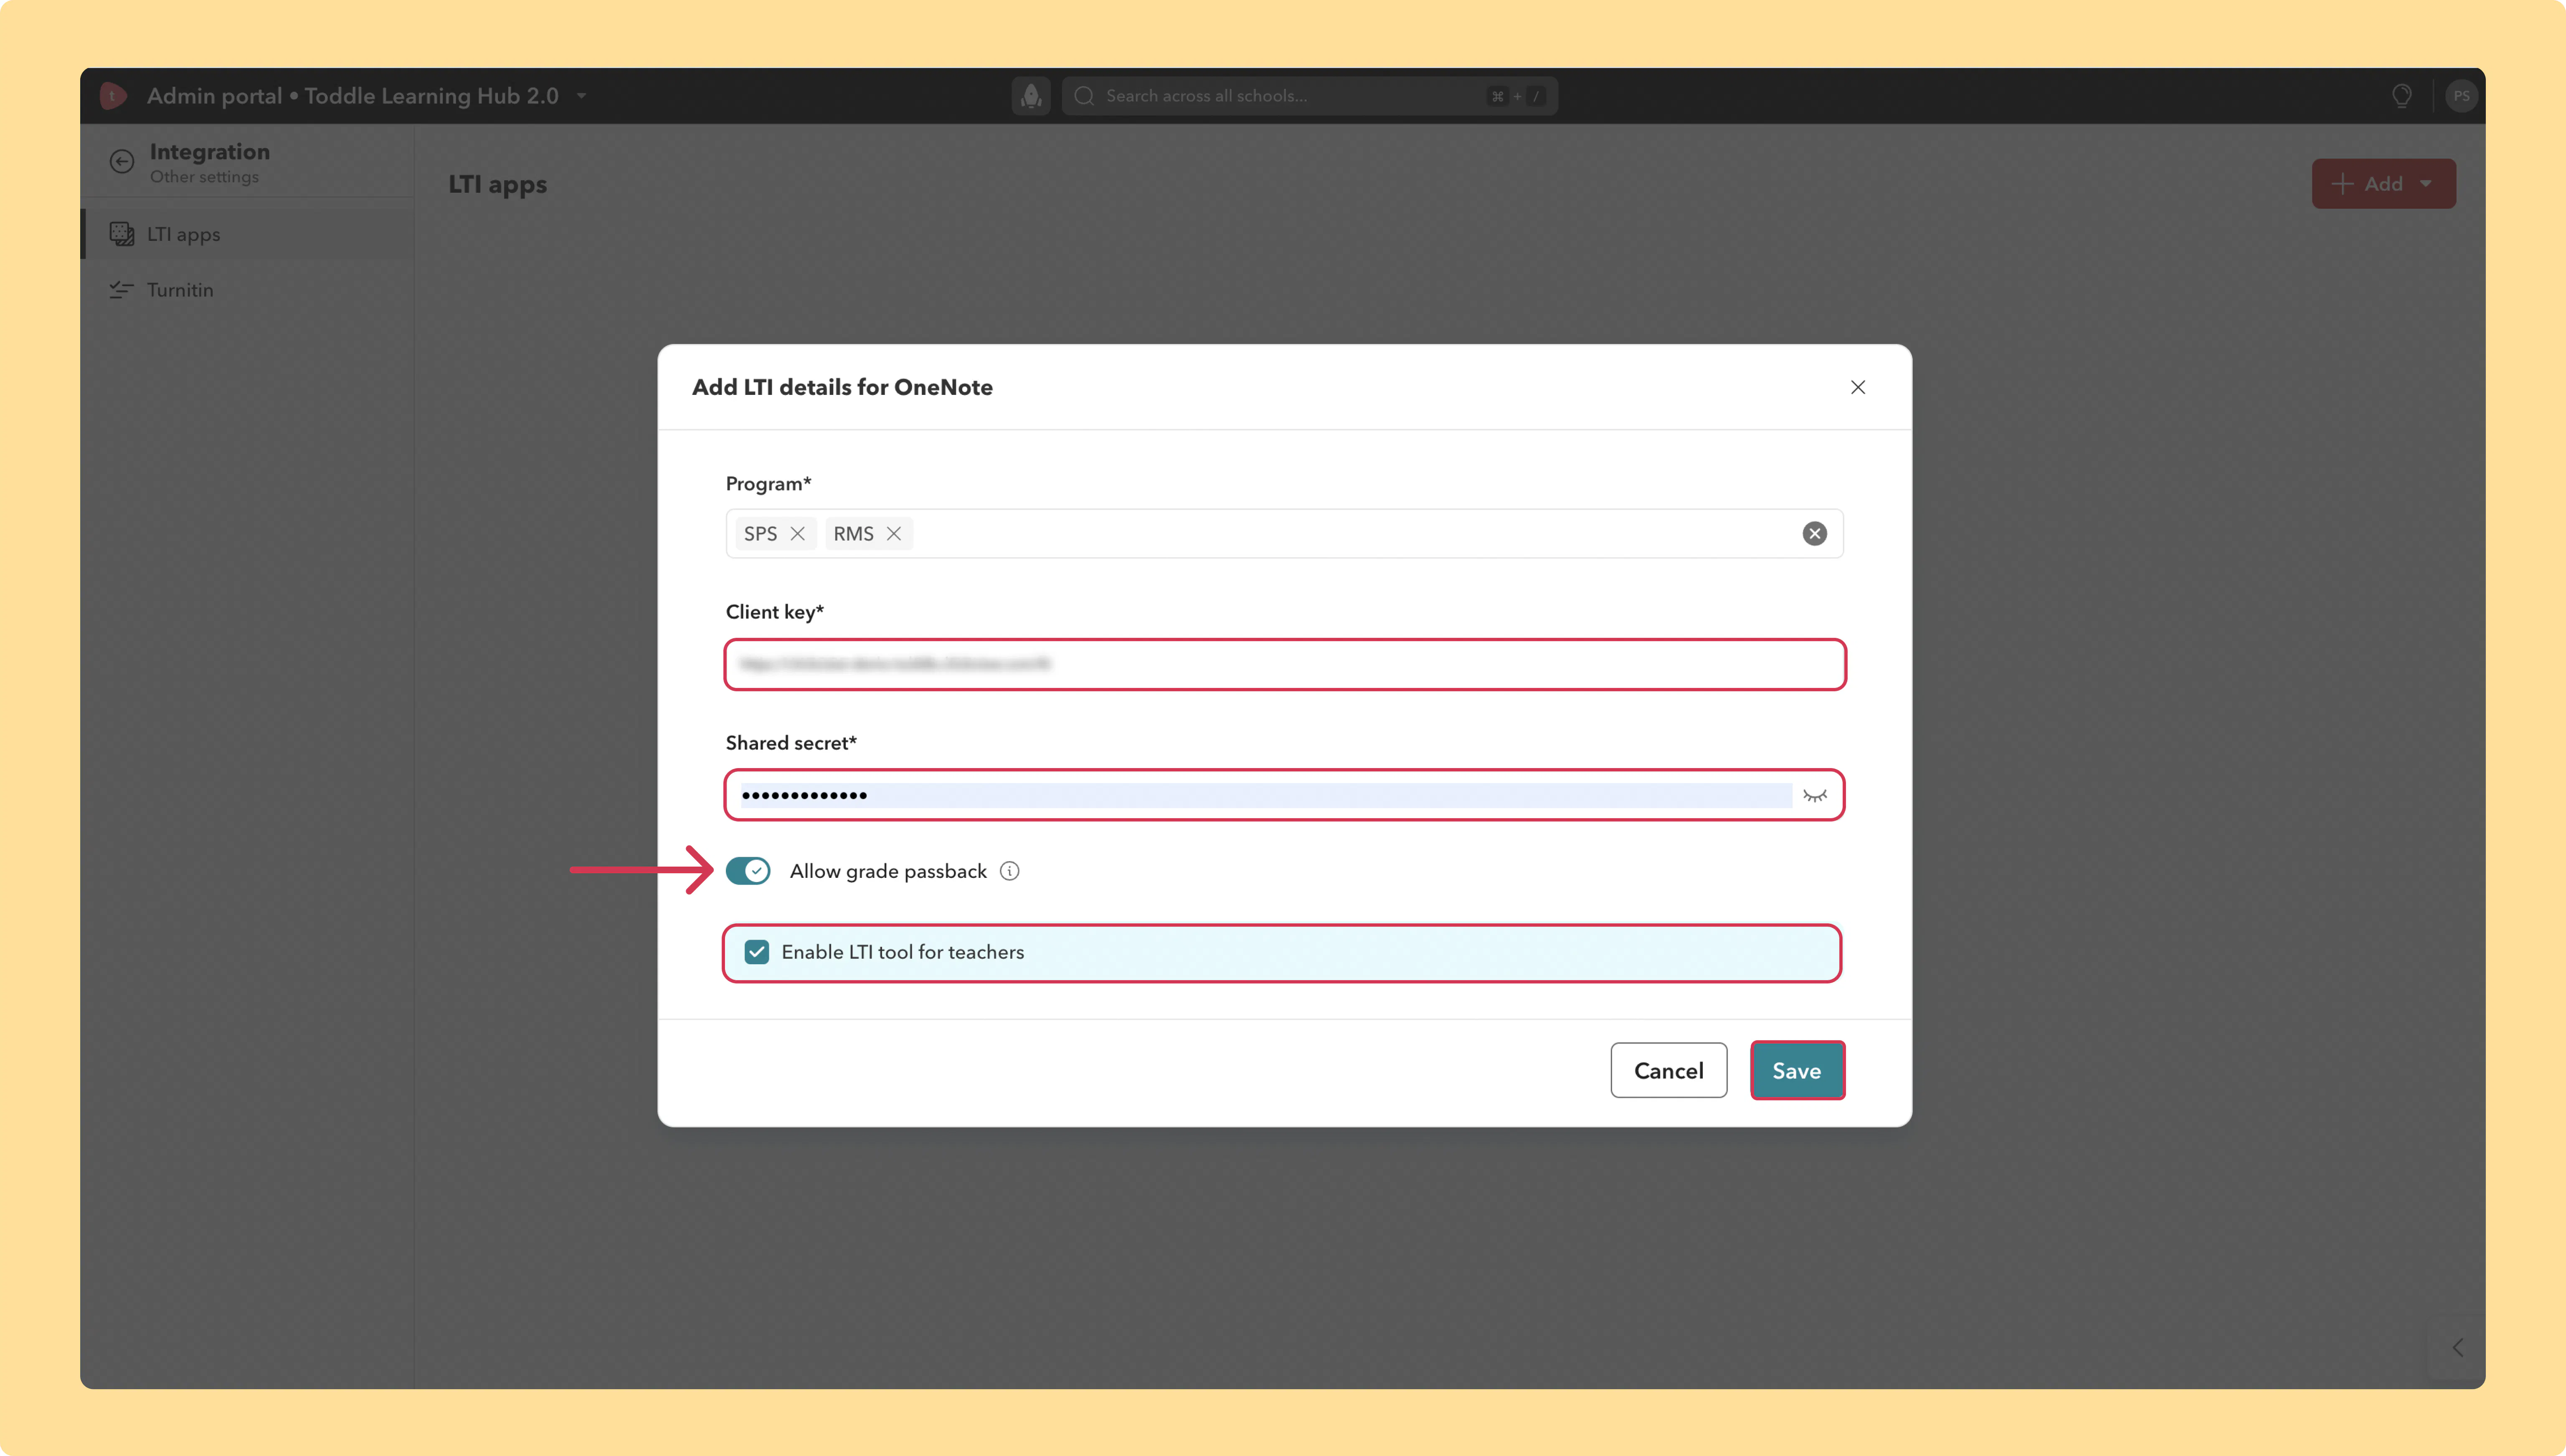Collapse side panel chevron at bottom right
Image resolution: width=2566 pixels, height=1456 pixels.
click(x=2457, y=1348)
